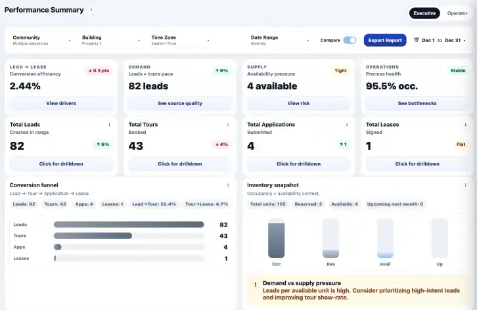
Task: Open the calendar icon next to Dec 1
Action: click(416, 40)
